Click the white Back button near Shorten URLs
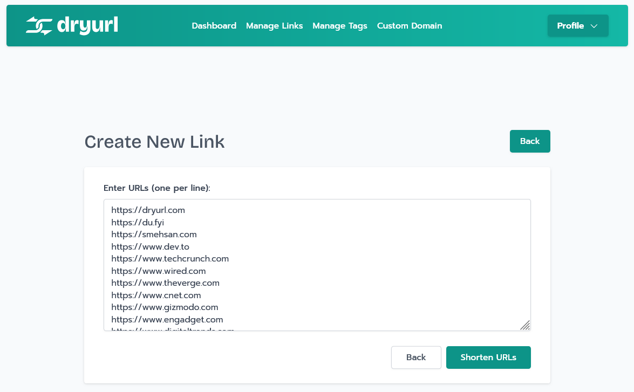 [416, 357]
